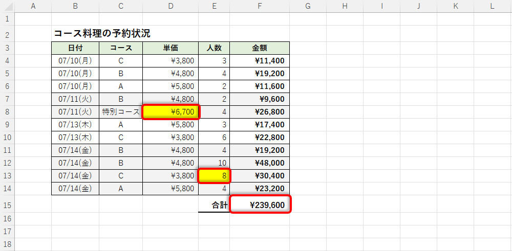Select unit price ¥4,800 in row 11
The image size is (512, 251).
click(170, 150)
